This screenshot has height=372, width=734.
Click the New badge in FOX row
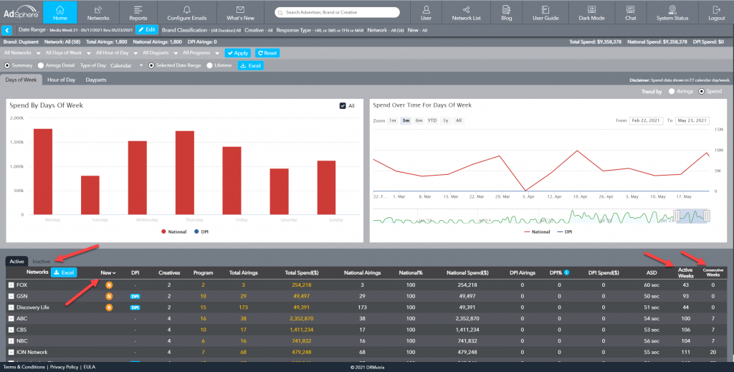(109, 285)
